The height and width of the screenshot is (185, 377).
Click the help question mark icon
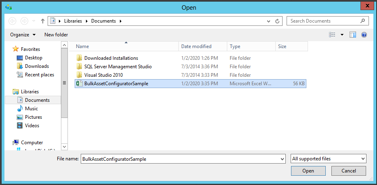364,35
